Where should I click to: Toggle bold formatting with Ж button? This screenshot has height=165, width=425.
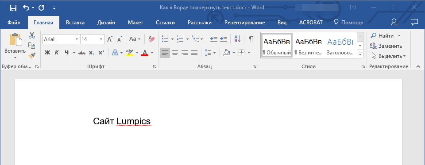47,53
